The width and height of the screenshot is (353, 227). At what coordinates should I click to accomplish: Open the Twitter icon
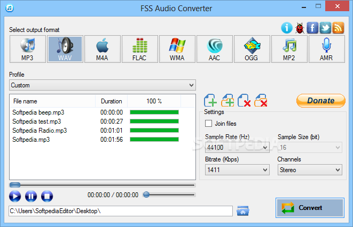point(326,28)
